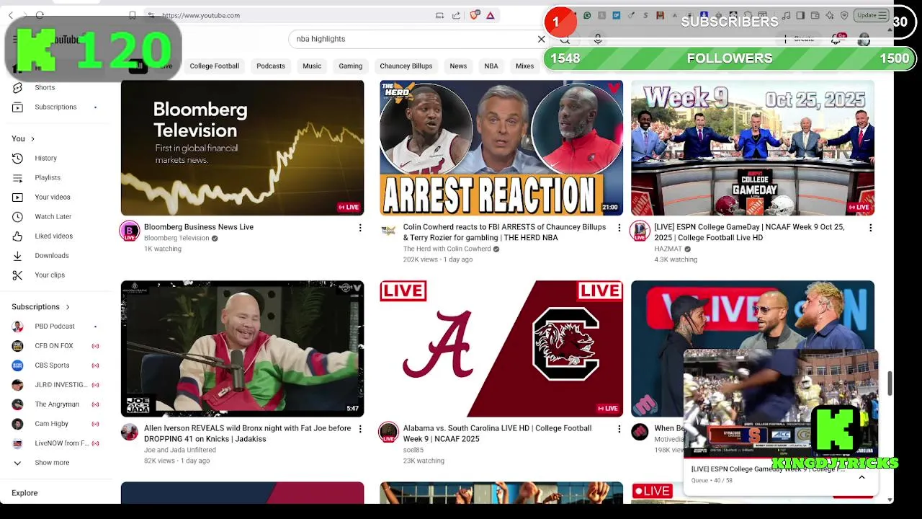
Task: Select the College Football filter chip
Action: pos(214,66)
